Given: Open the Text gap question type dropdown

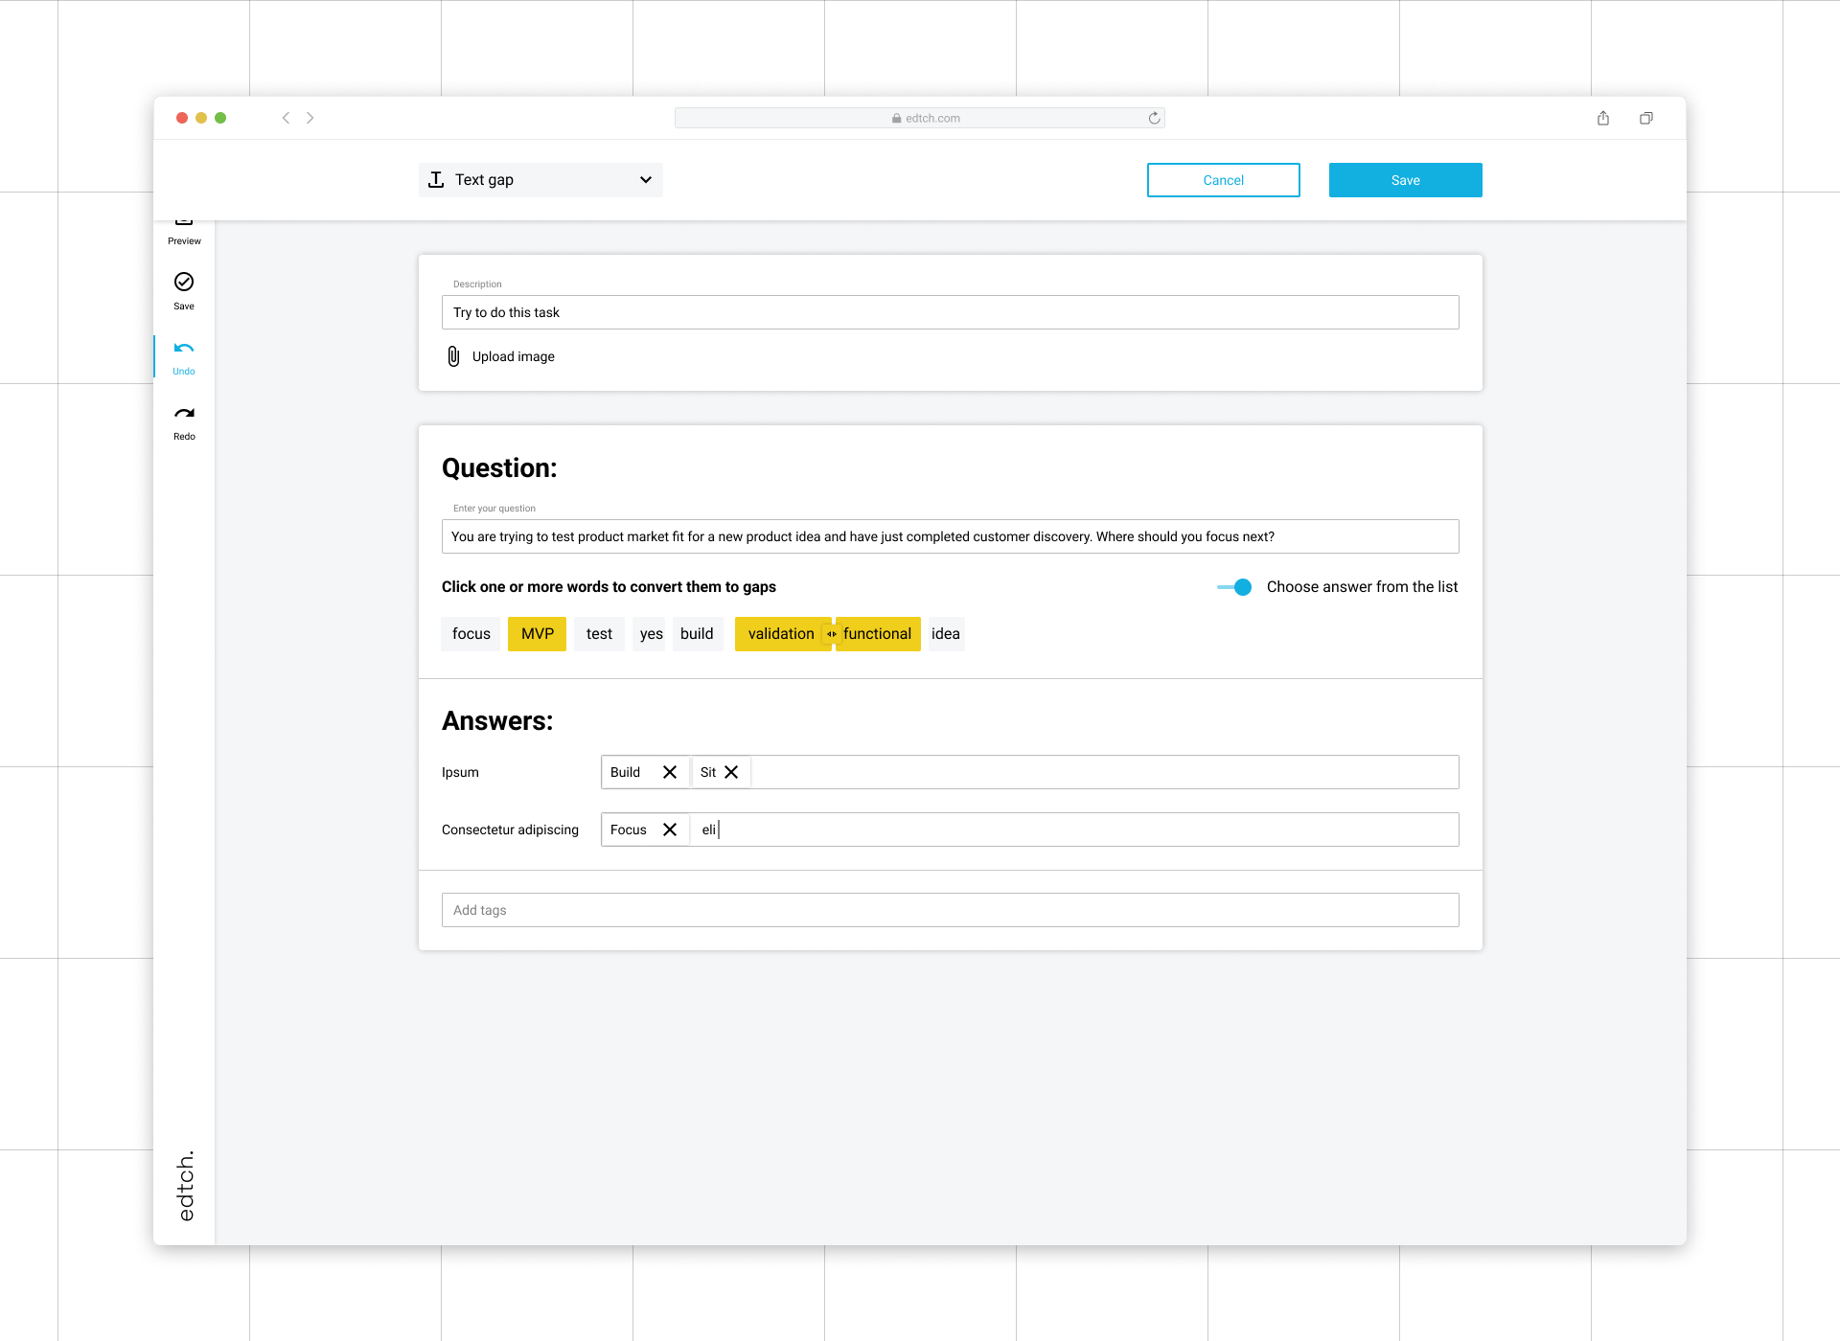Looking at the screenshot, I should tap(540, 180).
